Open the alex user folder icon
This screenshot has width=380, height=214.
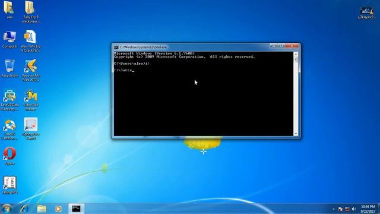[9, 10]
